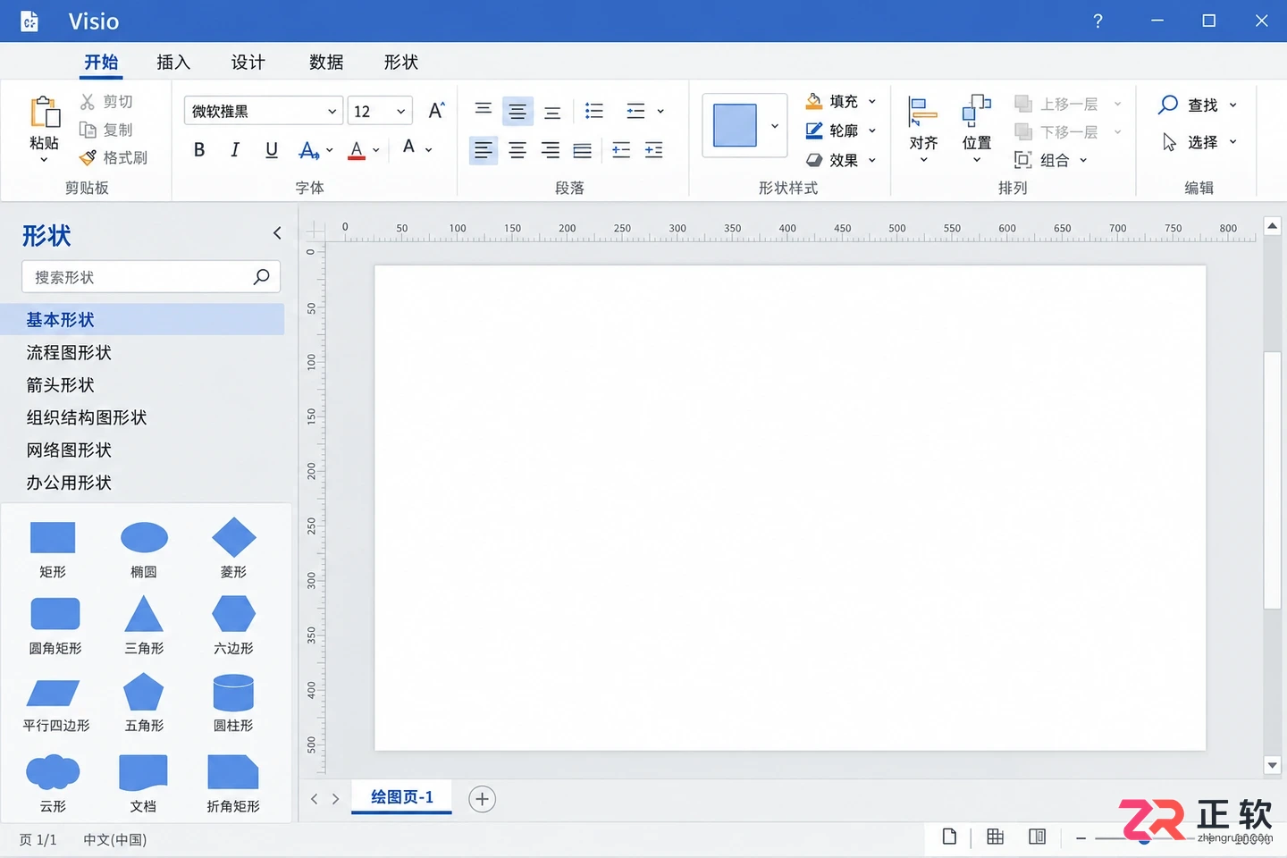The image size is (1287, 858).
Task: Select the 矩形 rectangle shape
Action: pos(53,538)
